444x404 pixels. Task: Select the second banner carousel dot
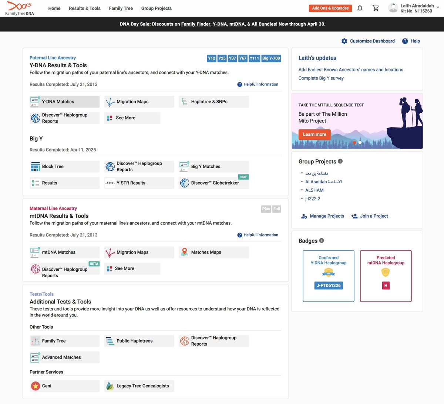click(360, 143)
